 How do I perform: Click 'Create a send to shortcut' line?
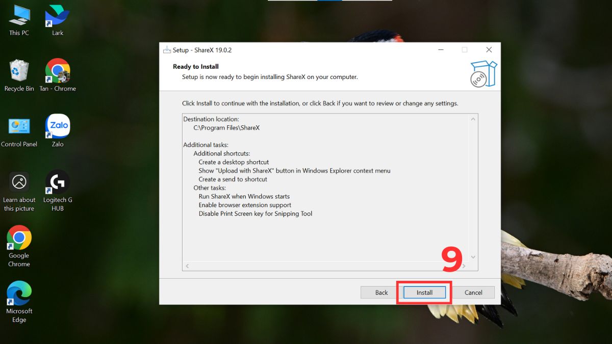click(x=233, y=179)
